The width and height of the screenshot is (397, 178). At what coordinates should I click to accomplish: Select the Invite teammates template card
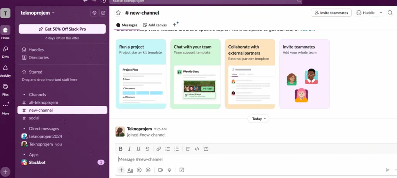(x=304, y=74)
